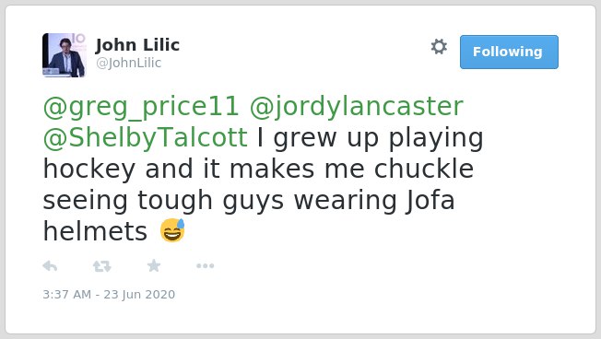The image size is (601, 339).
Task: Toggle the Following button to unfollow
Action: pos(509,53)
